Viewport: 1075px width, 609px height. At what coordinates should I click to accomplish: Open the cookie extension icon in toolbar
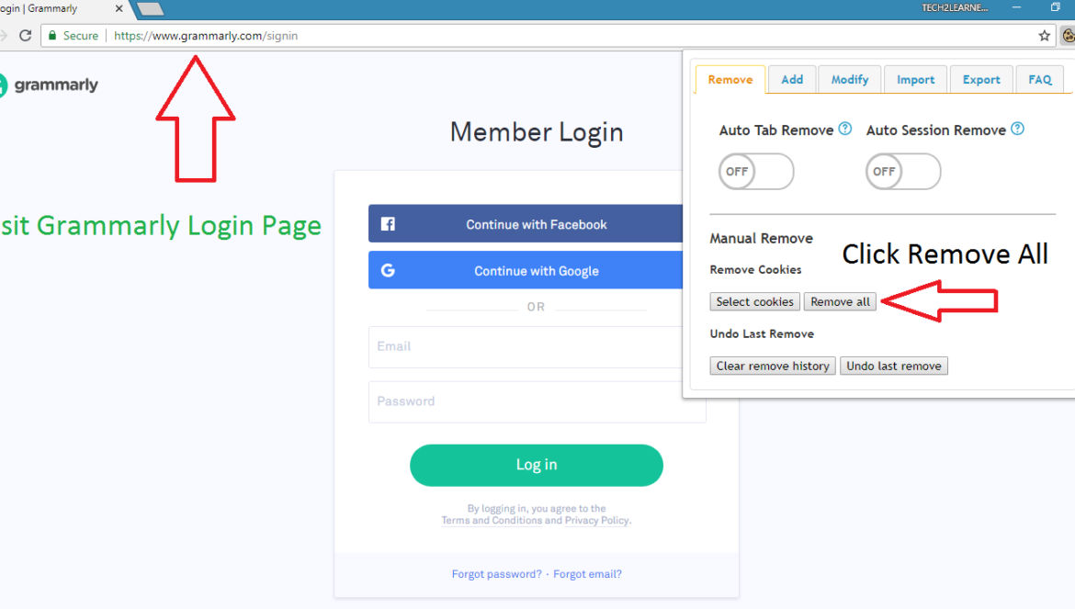click(1069, 36)
